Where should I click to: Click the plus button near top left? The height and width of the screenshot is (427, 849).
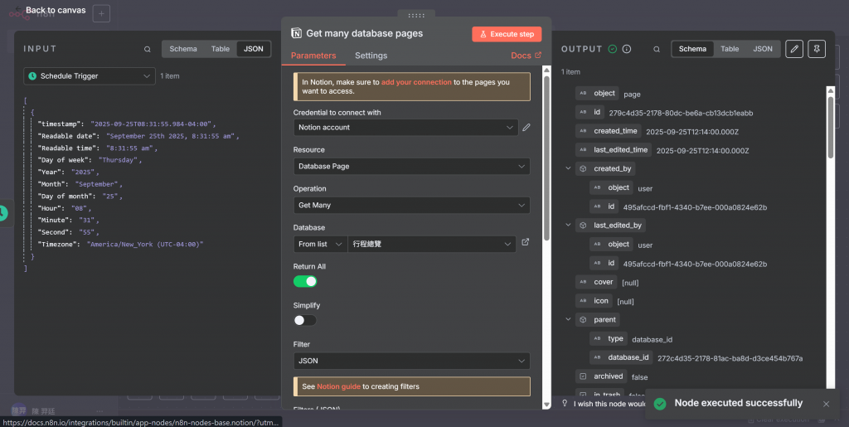[101, 13]
